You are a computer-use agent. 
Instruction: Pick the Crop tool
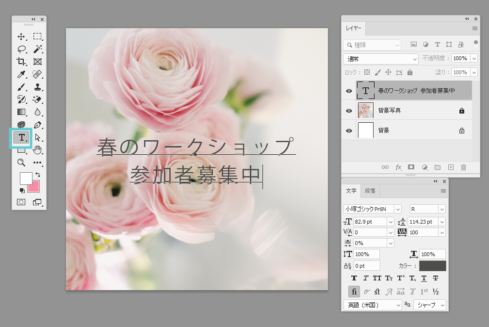click(21, 62)
